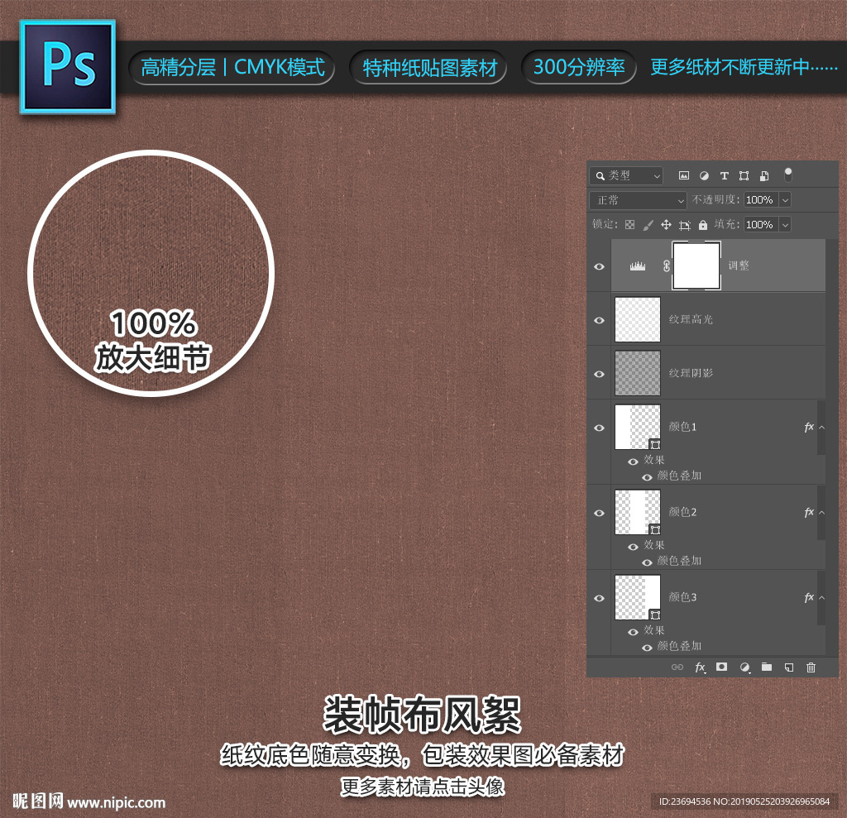847x818 pixels.
Task: Select the 调整 layer name
Action: (739, 265)
